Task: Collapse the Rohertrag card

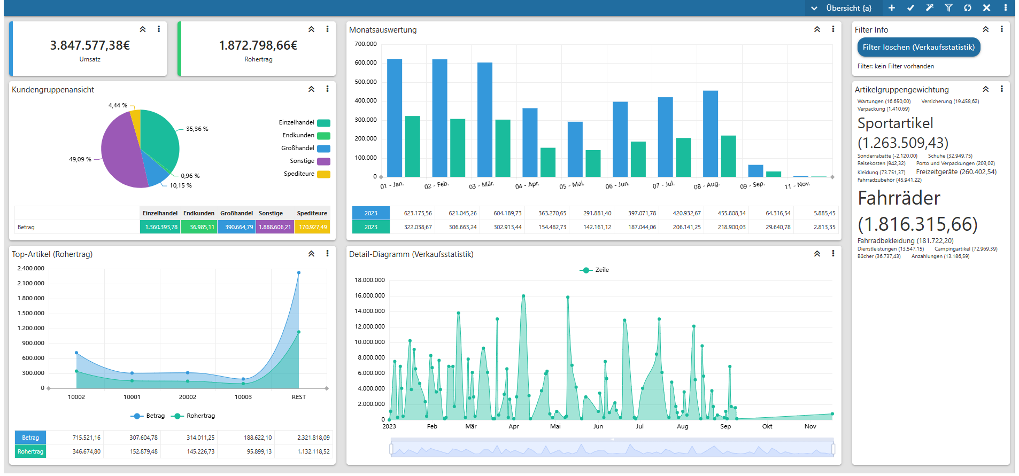Action: point(311,29)
